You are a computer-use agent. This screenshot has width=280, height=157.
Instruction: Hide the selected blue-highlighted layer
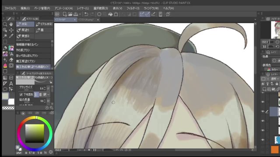262,112
